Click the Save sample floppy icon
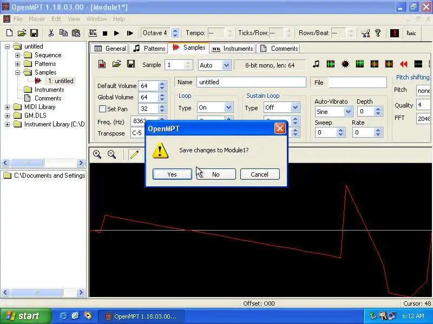The height and width of the screenshot is (324, 433). click(131, 64)
